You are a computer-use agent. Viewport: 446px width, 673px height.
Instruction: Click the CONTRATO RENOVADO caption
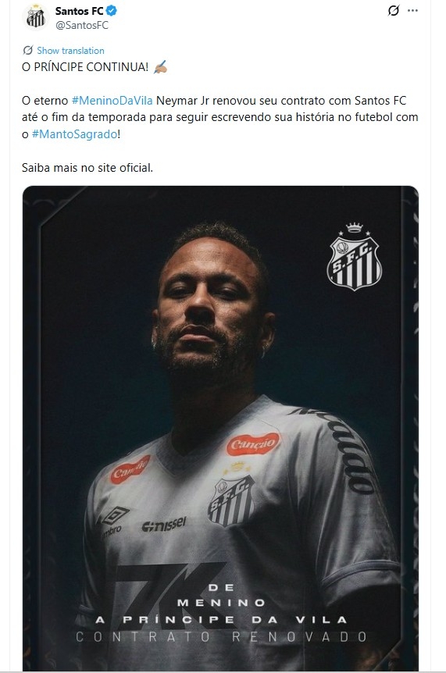(222, 637)
